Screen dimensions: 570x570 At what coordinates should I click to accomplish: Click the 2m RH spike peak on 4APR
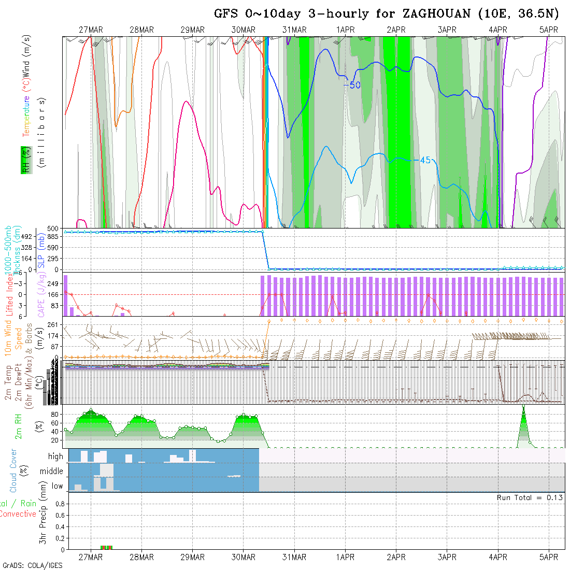[523, 407]
